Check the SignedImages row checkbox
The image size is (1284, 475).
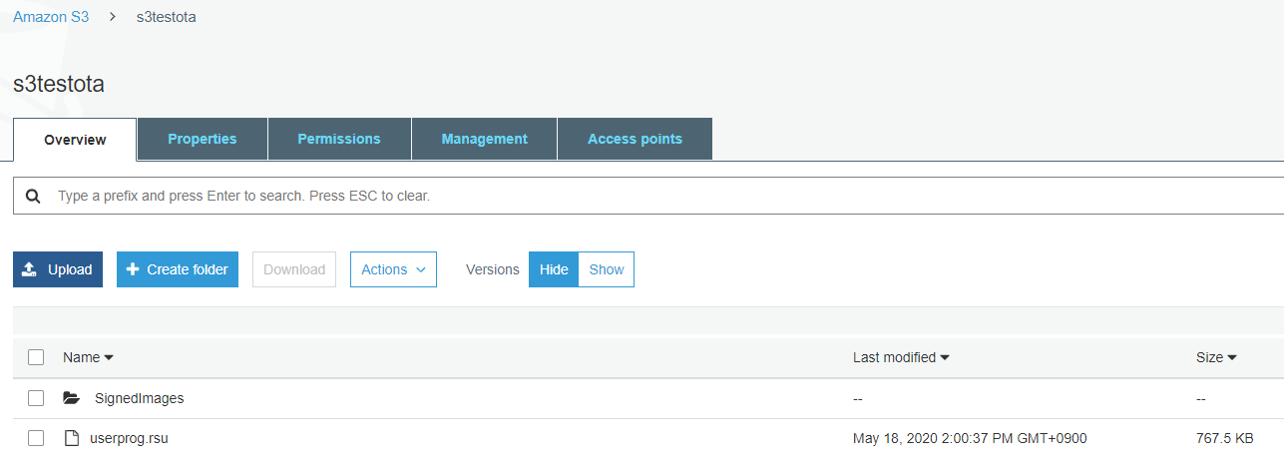[36, 398]
